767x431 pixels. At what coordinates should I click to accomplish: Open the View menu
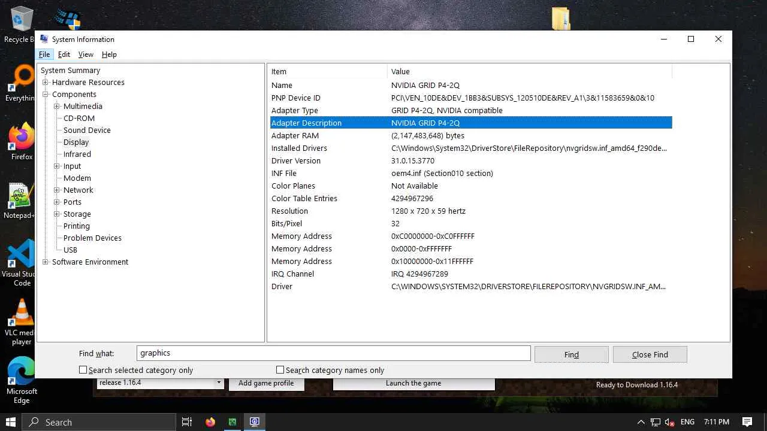86,54
